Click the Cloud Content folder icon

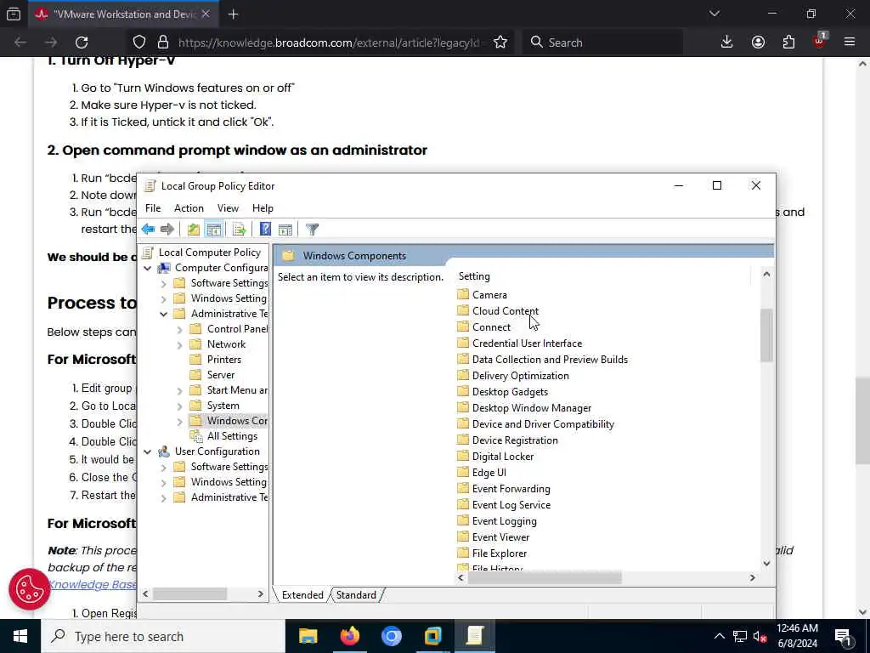[x=463, y=310]
